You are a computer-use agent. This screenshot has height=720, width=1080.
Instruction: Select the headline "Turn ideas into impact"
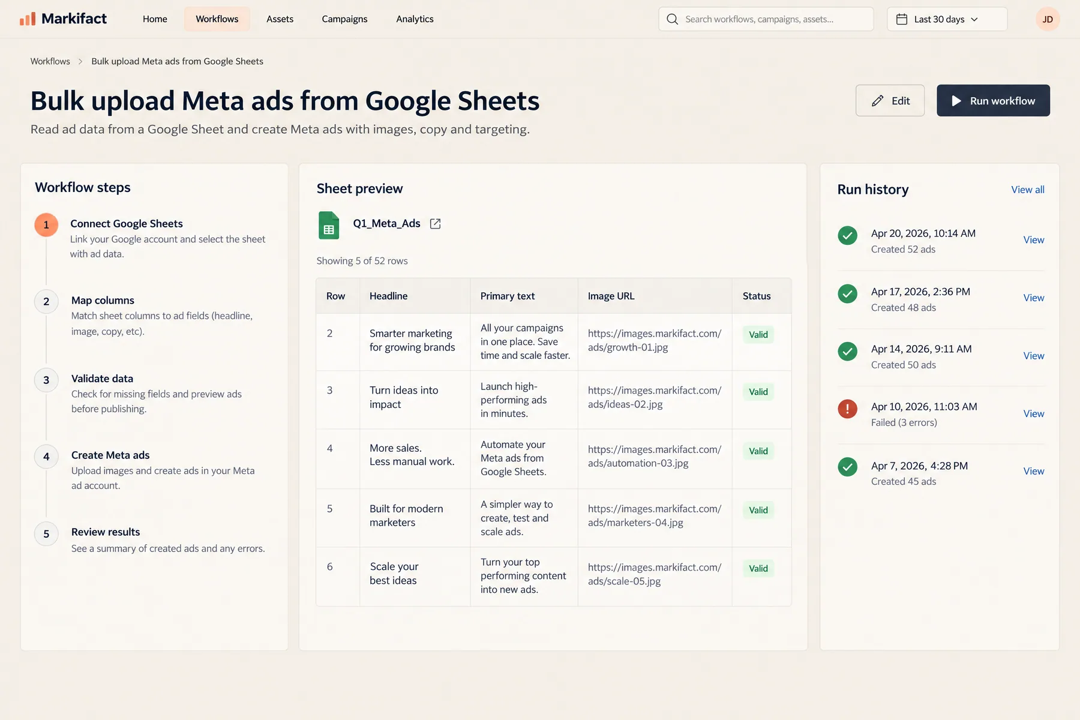(404, 397)
